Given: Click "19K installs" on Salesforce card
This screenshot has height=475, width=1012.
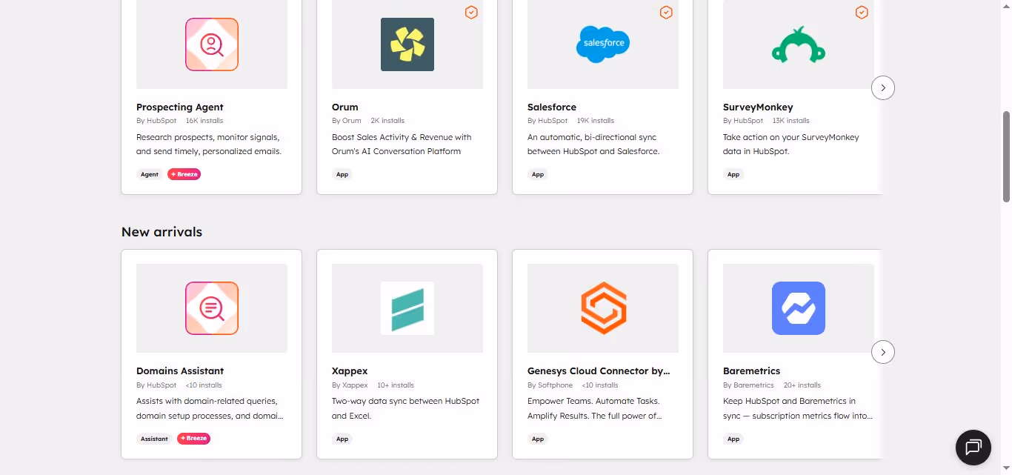Looking at the screenshot, I should click(x=596, y=120).
